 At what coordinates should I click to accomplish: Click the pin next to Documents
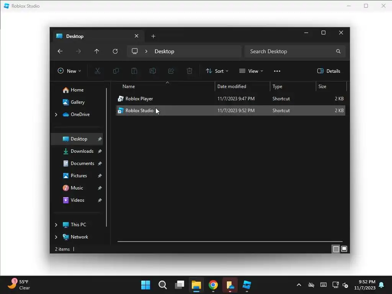pyautogui.click(x=100, y=163)
